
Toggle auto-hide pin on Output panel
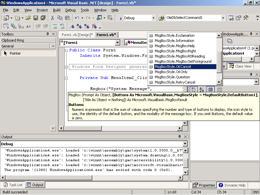[180, 136]
